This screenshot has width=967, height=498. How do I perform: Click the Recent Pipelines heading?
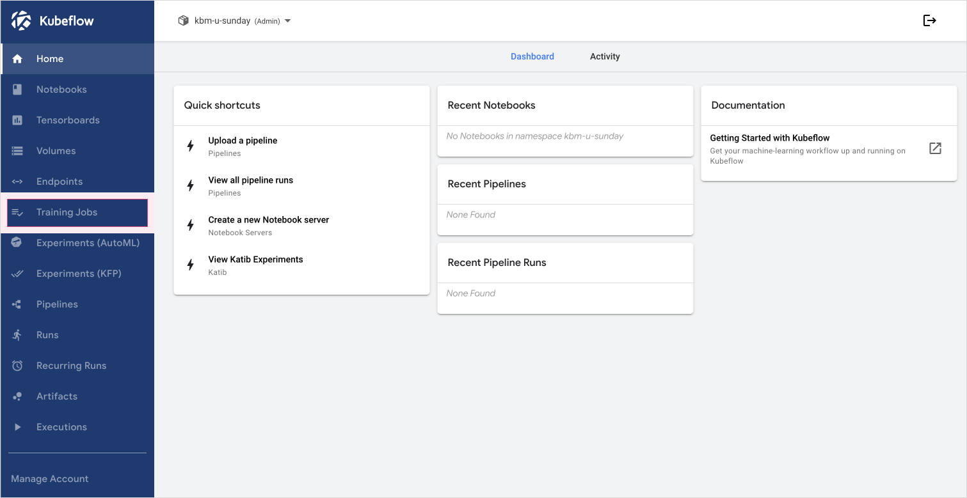point(487,184)
